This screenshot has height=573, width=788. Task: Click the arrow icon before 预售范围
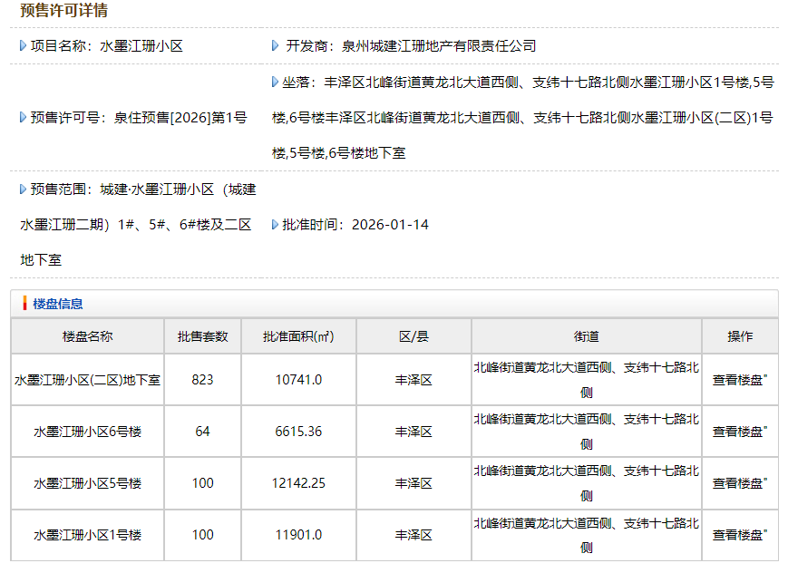click(x=23, y=189)
